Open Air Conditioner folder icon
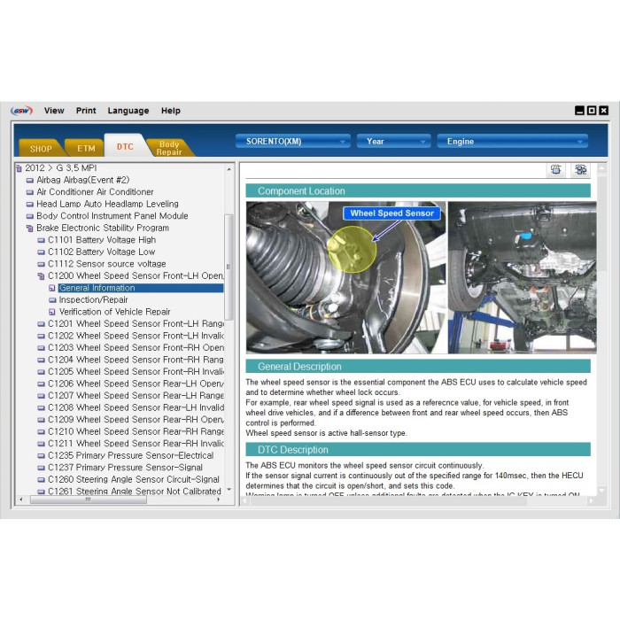The width and height of the screenshot is (620, 620). point(29,192)
